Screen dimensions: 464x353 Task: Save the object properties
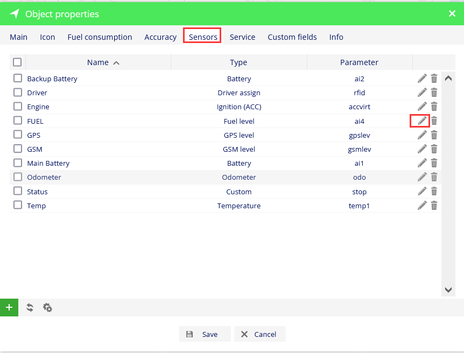pos(205,334)
